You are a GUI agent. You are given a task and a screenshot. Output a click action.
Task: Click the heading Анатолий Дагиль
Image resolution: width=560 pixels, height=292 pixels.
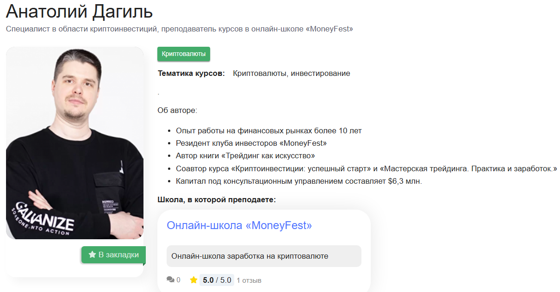pyautogui.click(x=79, y=12)
